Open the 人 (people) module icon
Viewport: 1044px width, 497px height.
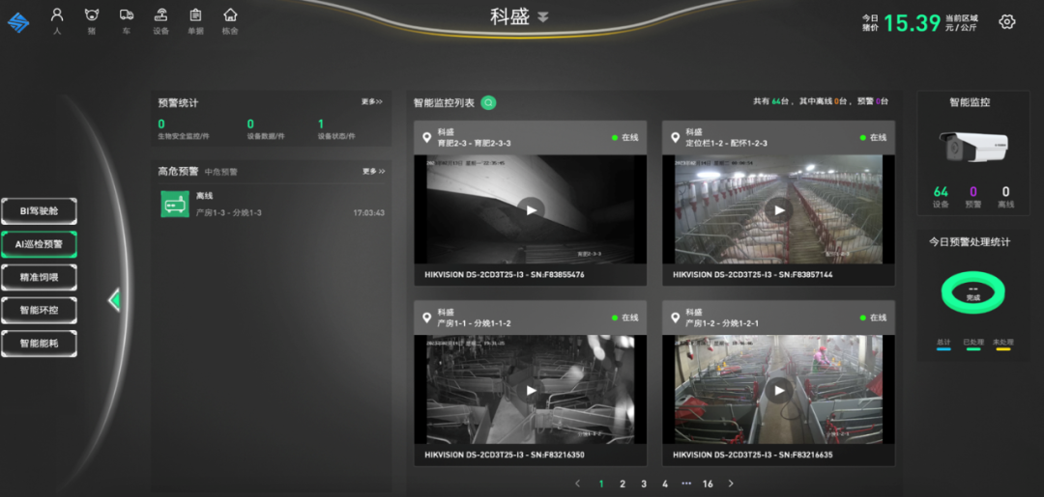[57, 20]
